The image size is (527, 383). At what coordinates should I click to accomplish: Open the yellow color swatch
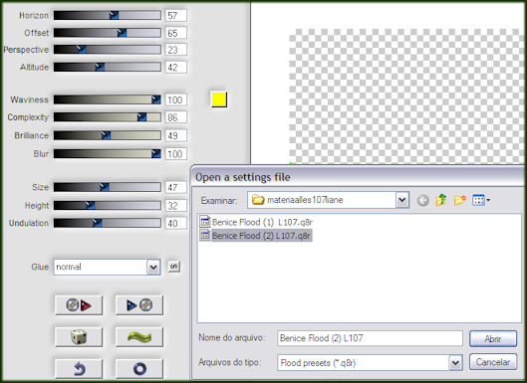[x=219, y=99]
